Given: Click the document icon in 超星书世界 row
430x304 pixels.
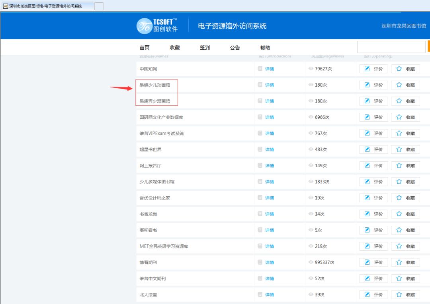Looking at the screenshot, I should coord(260,149).
